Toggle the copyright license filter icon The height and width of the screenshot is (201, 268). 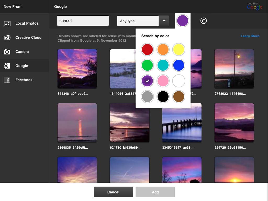[203, 21]
